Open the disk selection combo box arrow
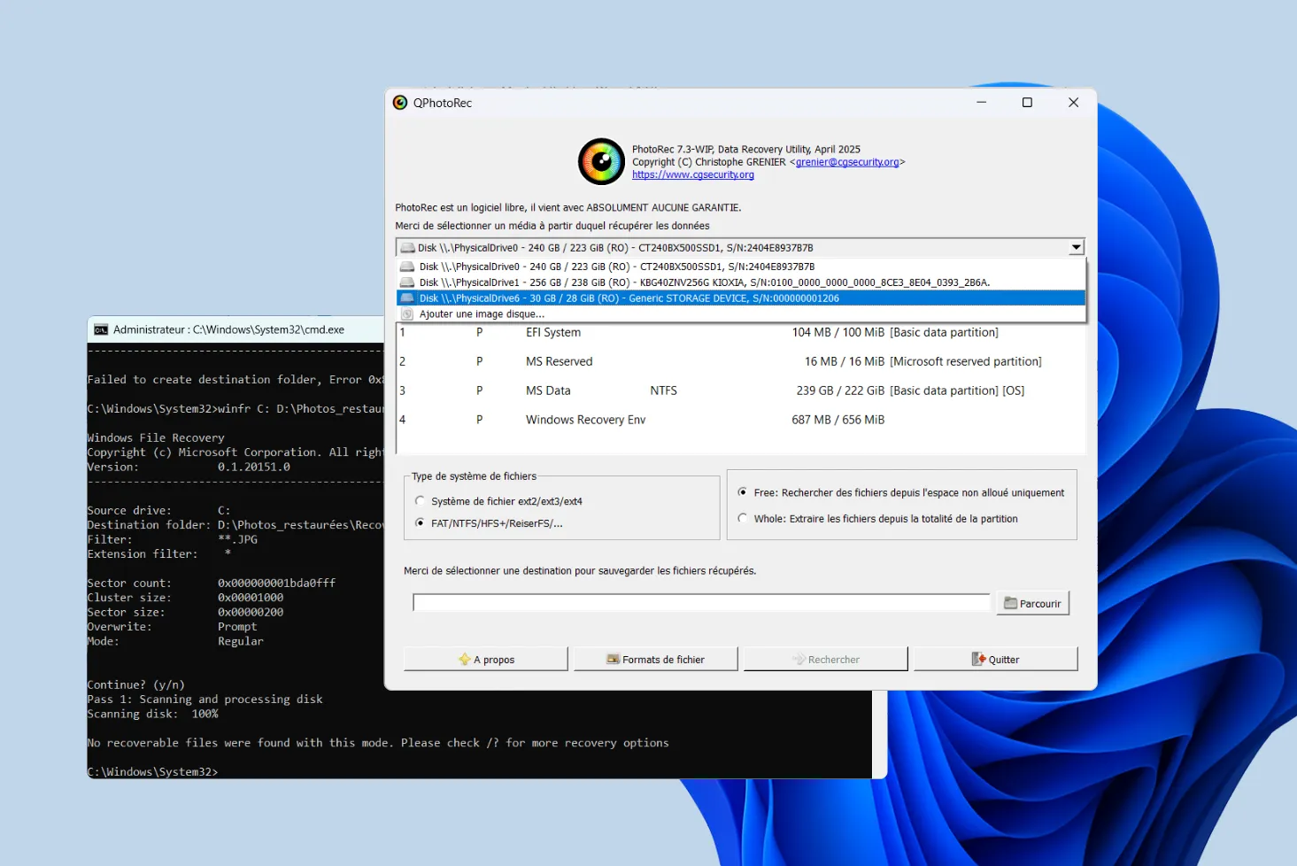 pos(1076,248)
